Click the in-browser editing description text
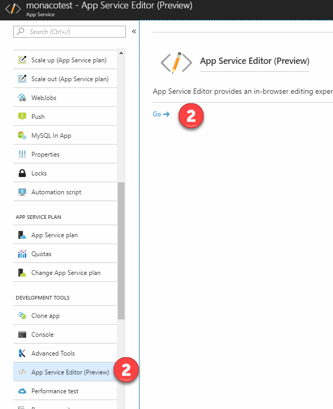Screen dimensions: 333x409 click(x=243, y=91)
